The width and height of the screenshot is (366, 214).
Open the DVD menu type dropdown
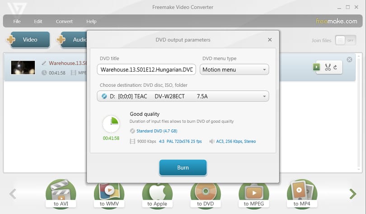coord(235,70)
